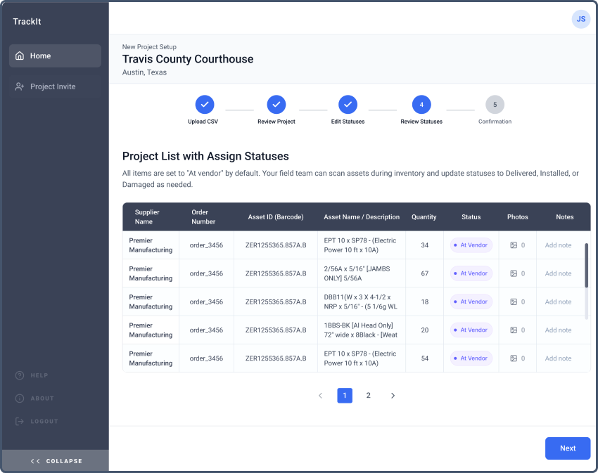The width and height of the screenshot is (598, 473).
Task: Add a note on the first table row
Action: tap(558, 245)
